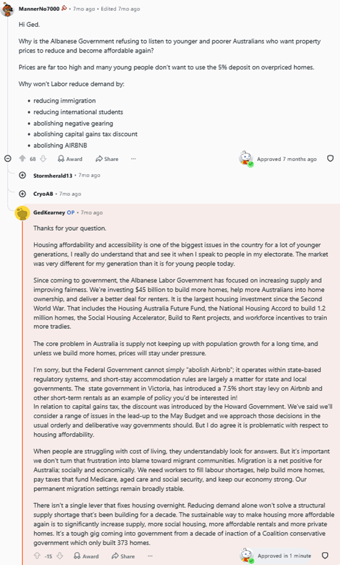The height and width of the screenshot is (565, 340).
Task: Click MannerNo7000's avatar image
Action: 7,9
